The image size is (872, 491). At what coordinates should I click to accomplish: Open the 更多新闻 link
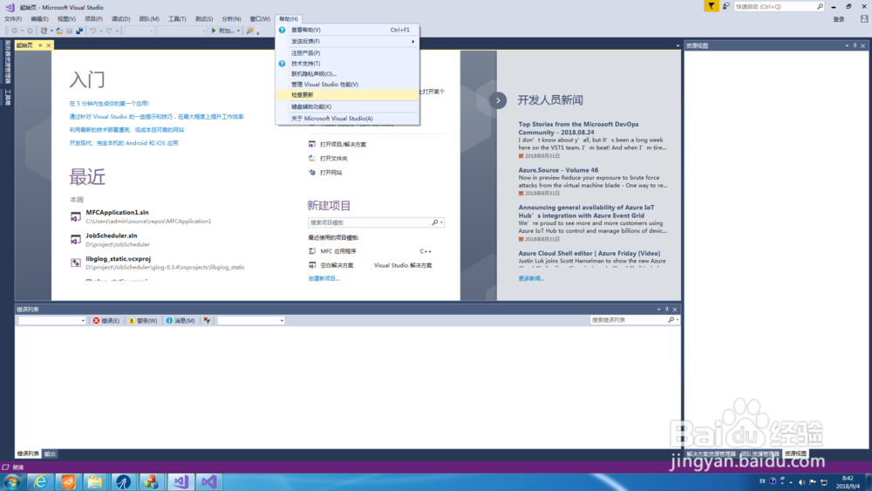(x=531, y=278)
